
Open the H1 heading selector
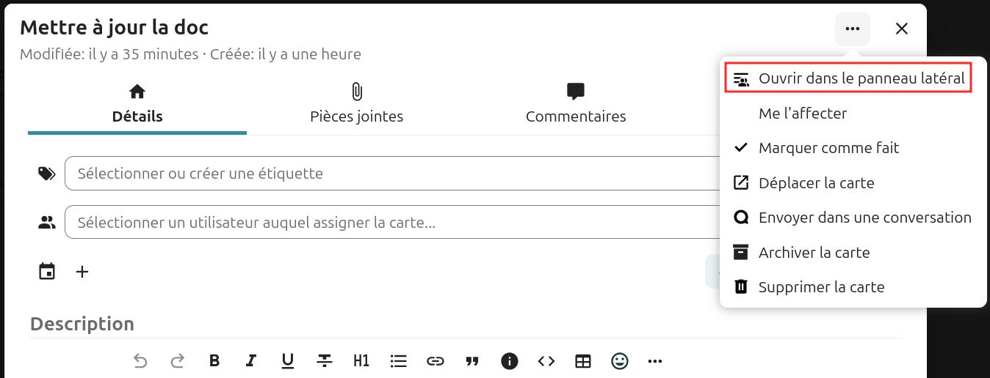pos(361,360)
